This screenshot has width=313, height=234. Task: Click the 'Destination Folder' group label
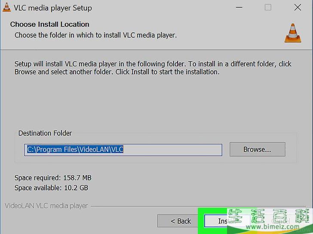45,133
